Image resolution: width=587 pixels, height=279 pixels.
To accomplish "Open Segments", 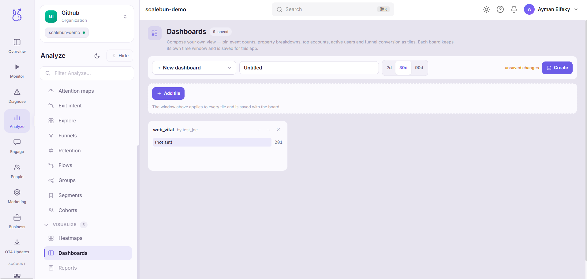I will pos(88,195).
